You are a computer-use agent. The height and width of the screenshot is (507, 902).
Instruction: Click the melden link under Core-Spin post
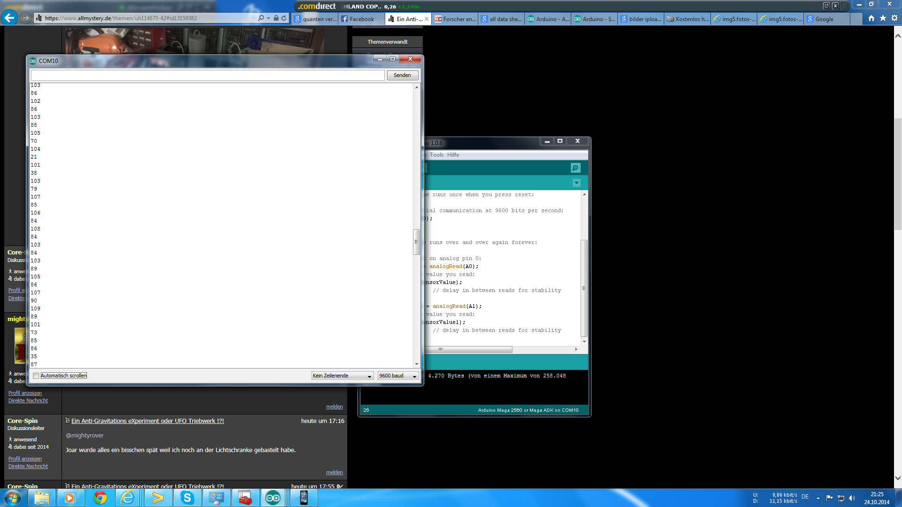pos(334,472)
